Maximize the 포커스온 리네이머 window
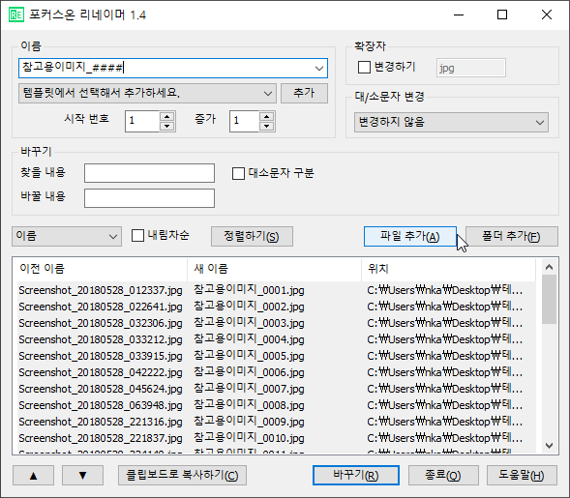 click(502, 15)
